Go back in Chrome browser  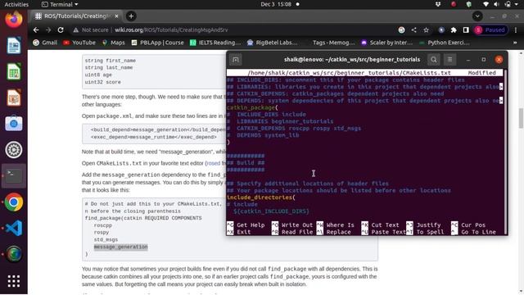36,29
